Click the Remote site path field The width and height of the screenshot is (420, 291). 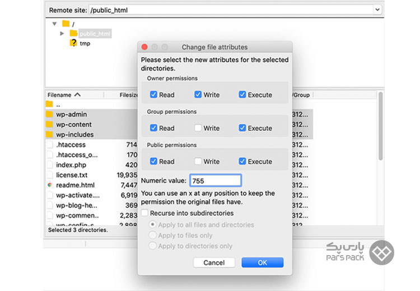click(x=231, y=10)
